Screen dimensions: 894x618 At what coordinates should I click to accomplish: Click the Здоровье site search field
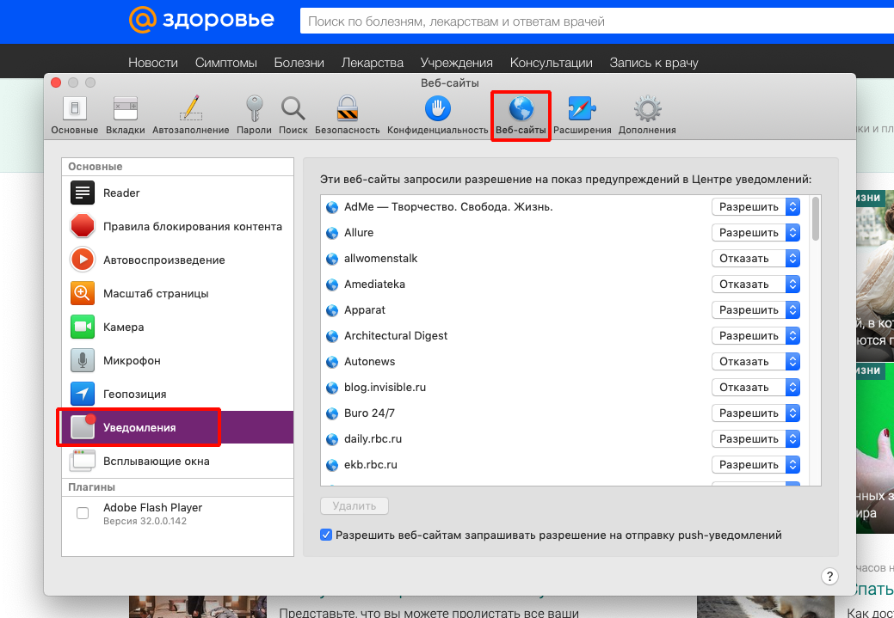pos(597,21)
